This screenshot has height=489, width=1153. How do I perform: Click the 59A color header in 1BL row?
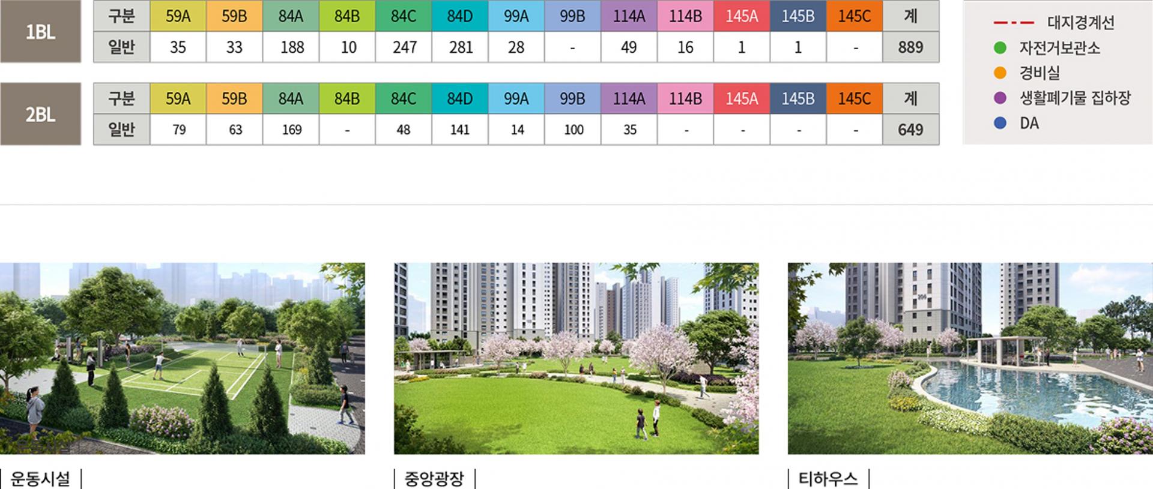[x=178, y=16]
